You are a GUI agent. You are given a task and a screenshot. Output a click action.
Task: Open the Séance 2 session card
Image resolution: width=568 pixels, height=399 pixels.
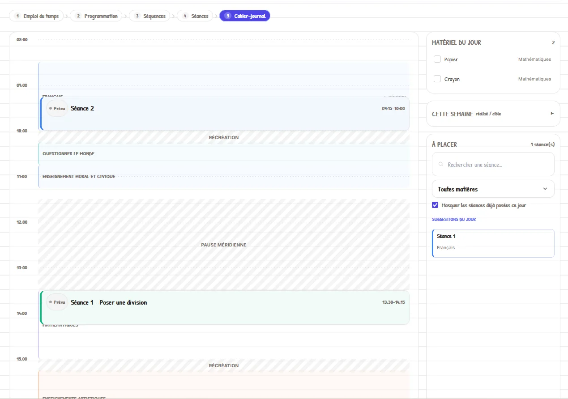point(225,114)
